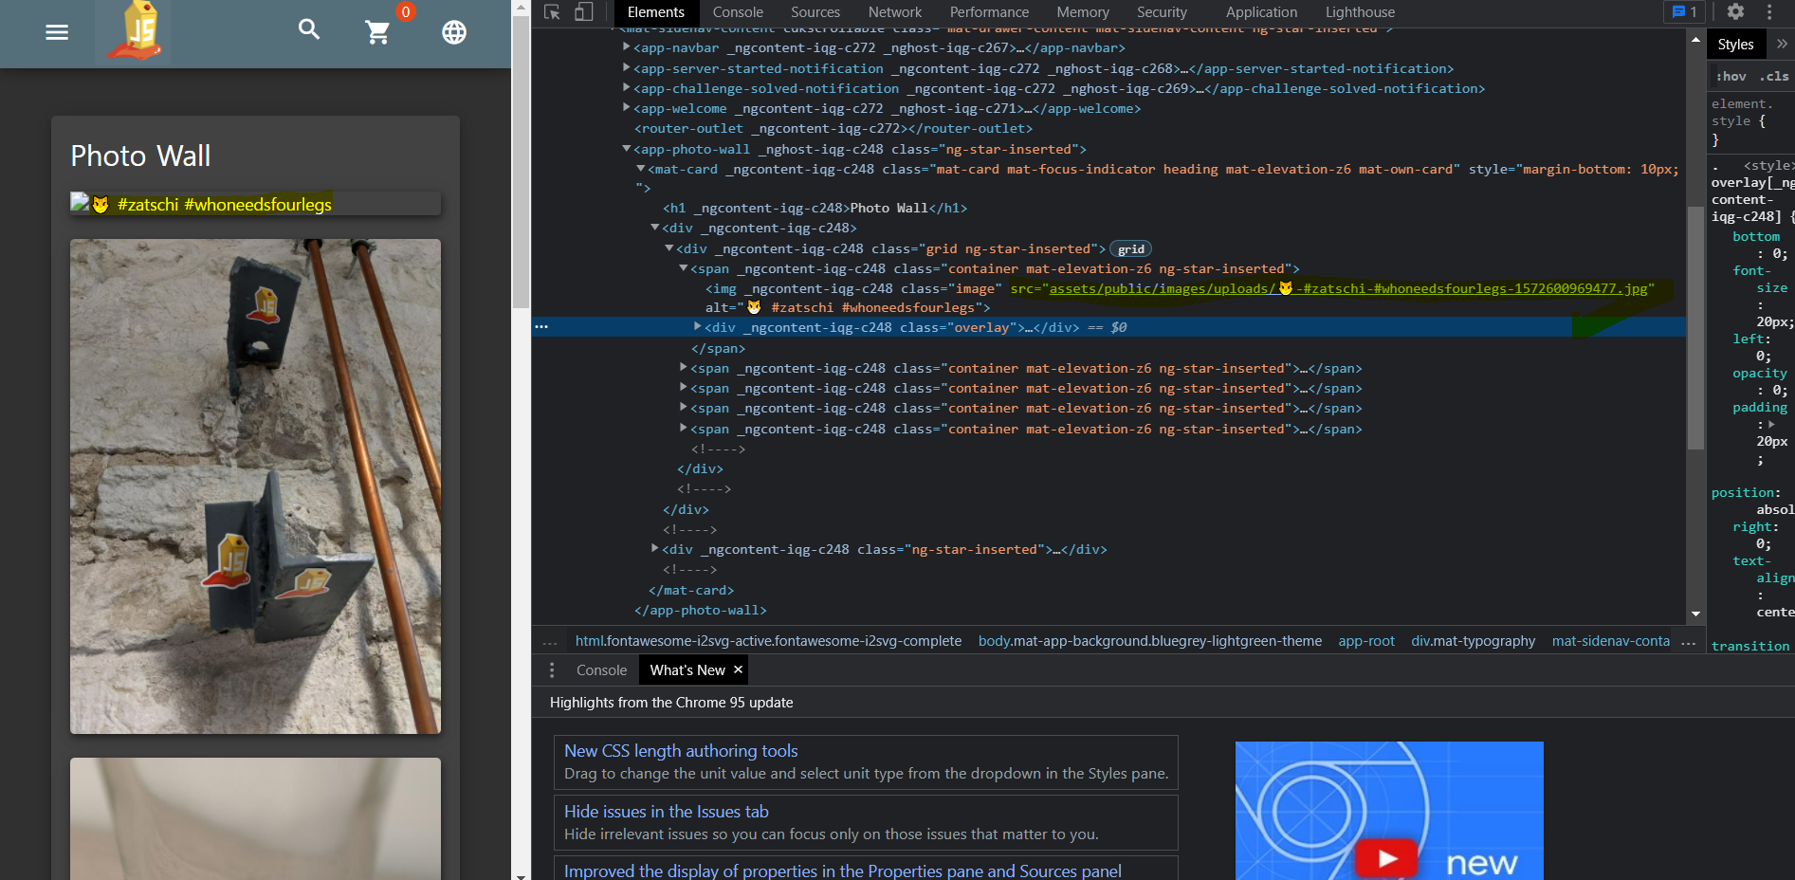Click the scroll-down arrow of Elements panel
The width and height of the screenshot is (1795, 880).
point(1695,614)
